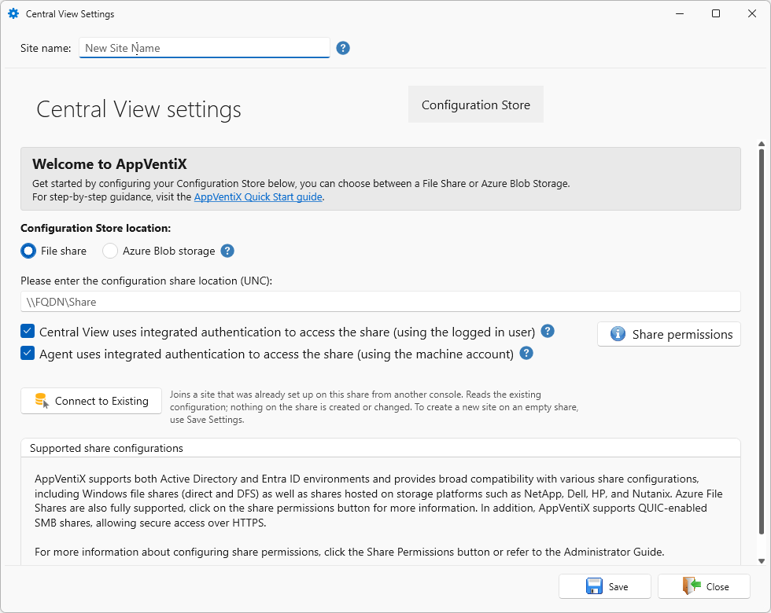Click the Connect to Existing button
This screenshot has width=771, height=613.
(91, 401)
